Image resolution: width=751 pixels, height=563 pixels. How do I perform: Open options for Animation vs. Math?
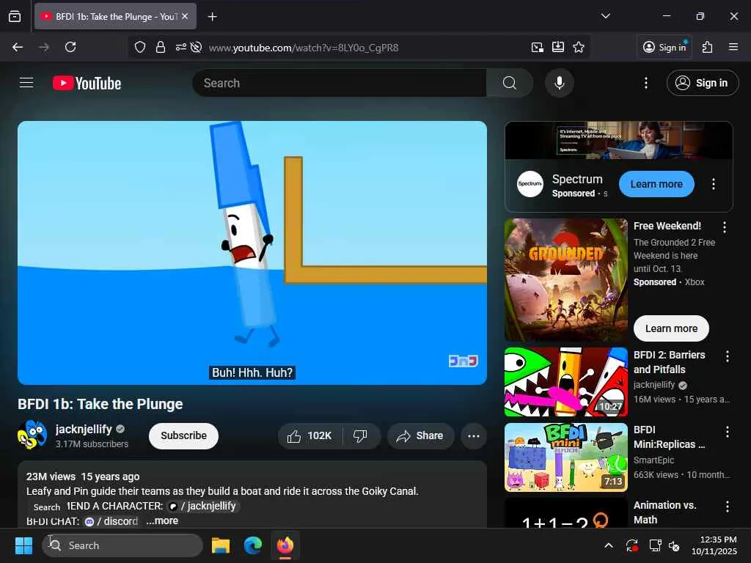point(727,507)
